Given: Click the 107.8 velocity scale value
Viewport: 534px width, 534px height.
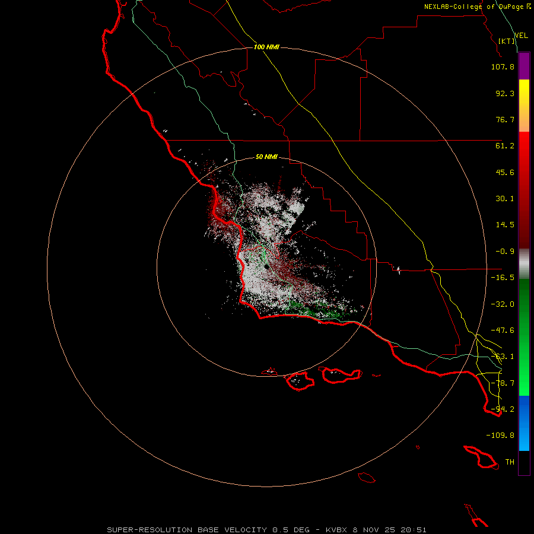Looking at the screenshot, I should click(x=503, y=66).
